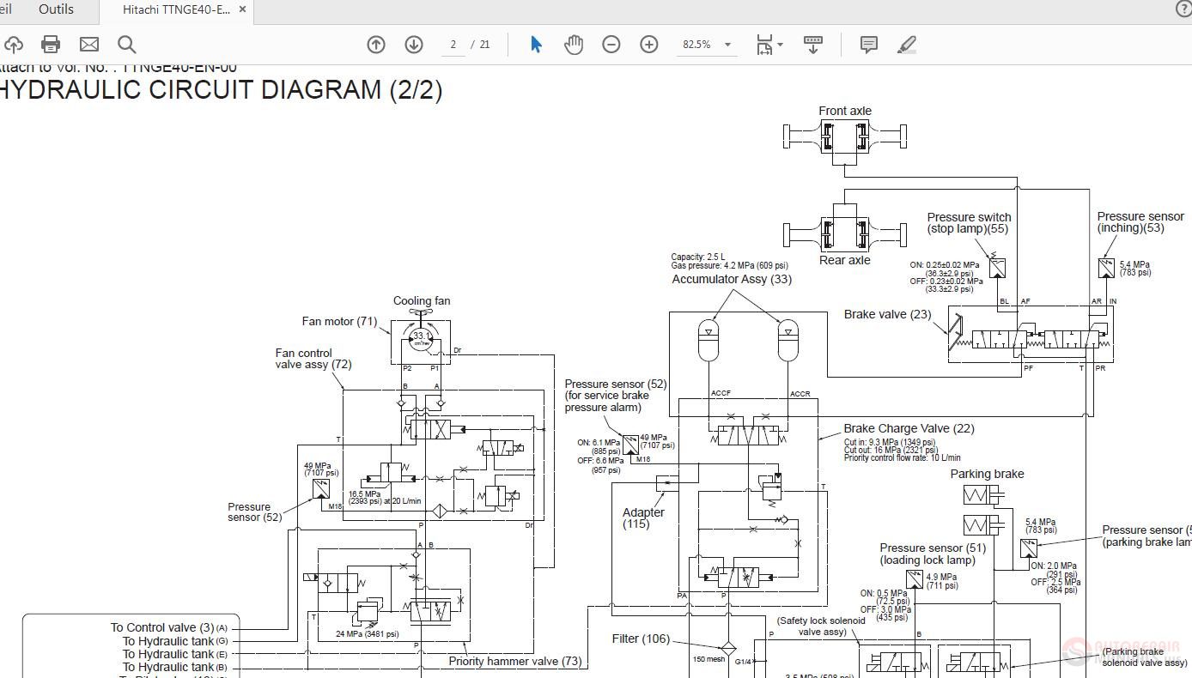Click the Brake valve (23) label
The image size is (1192, 678).
coord(887,314)
